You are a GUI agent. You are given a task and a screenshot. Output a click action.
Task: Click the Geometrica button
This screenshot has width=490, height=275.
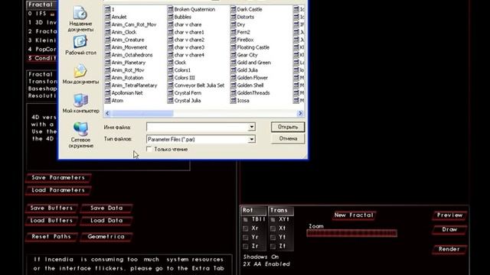pyautogui.click(x=106, y=237)
